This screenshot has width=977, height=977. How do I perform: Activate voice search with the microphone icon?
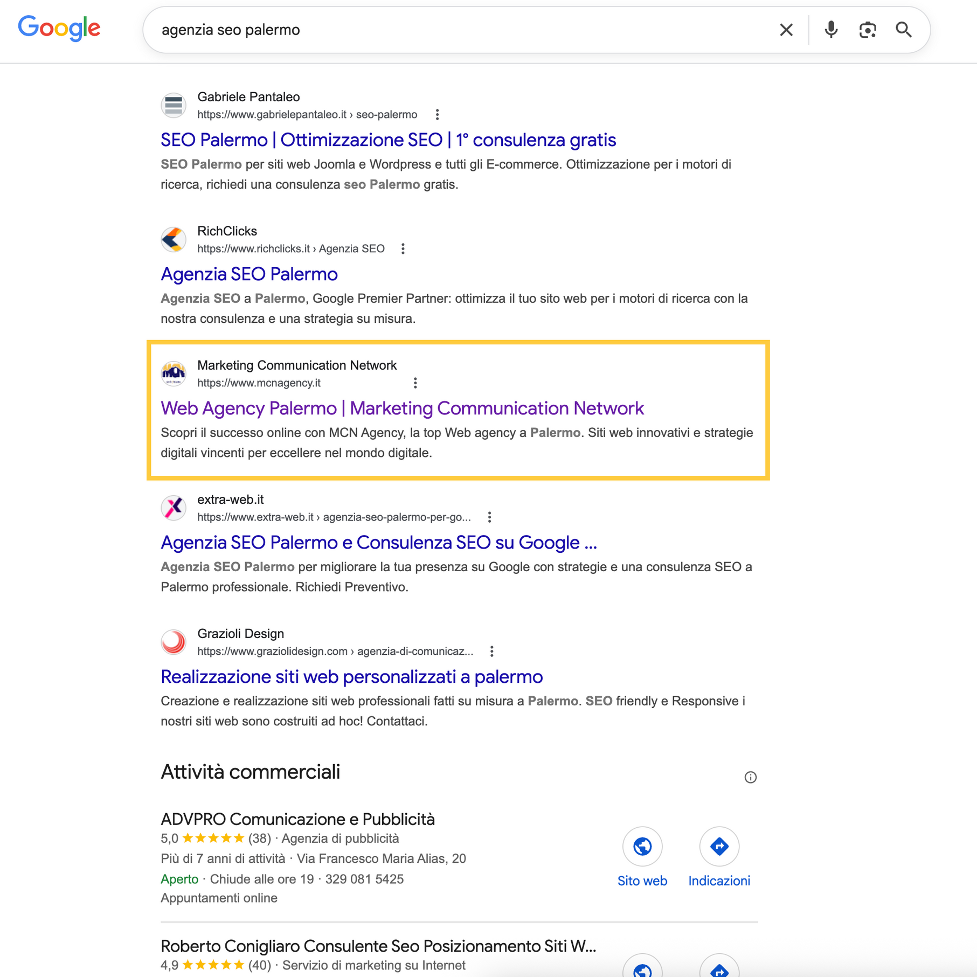(831, 30)
